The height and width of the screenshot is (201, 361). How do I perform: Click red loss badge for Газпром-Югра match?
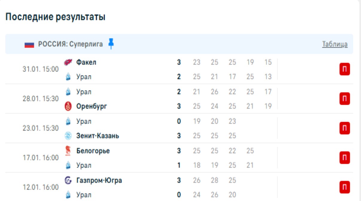point(345,187)
